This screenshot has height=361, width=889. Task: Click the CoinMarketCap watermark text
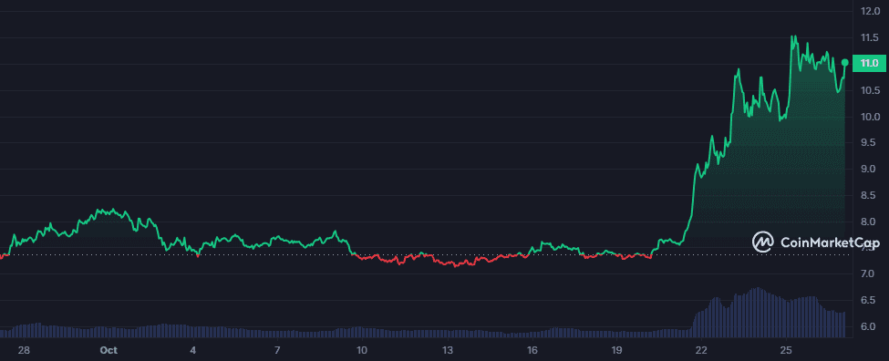click(x=830, y=242)
